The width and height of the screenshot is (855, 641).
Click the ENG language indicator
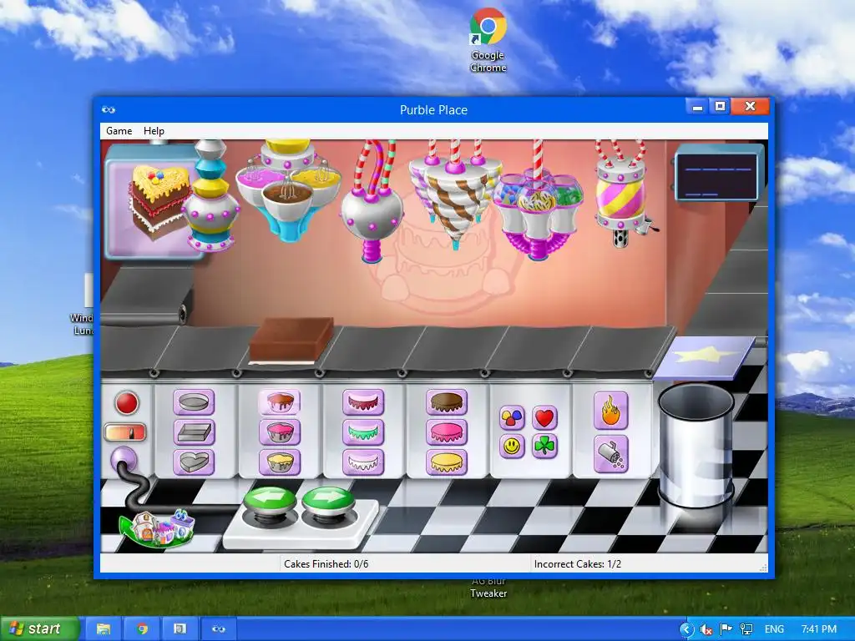[x=774, y=629]
